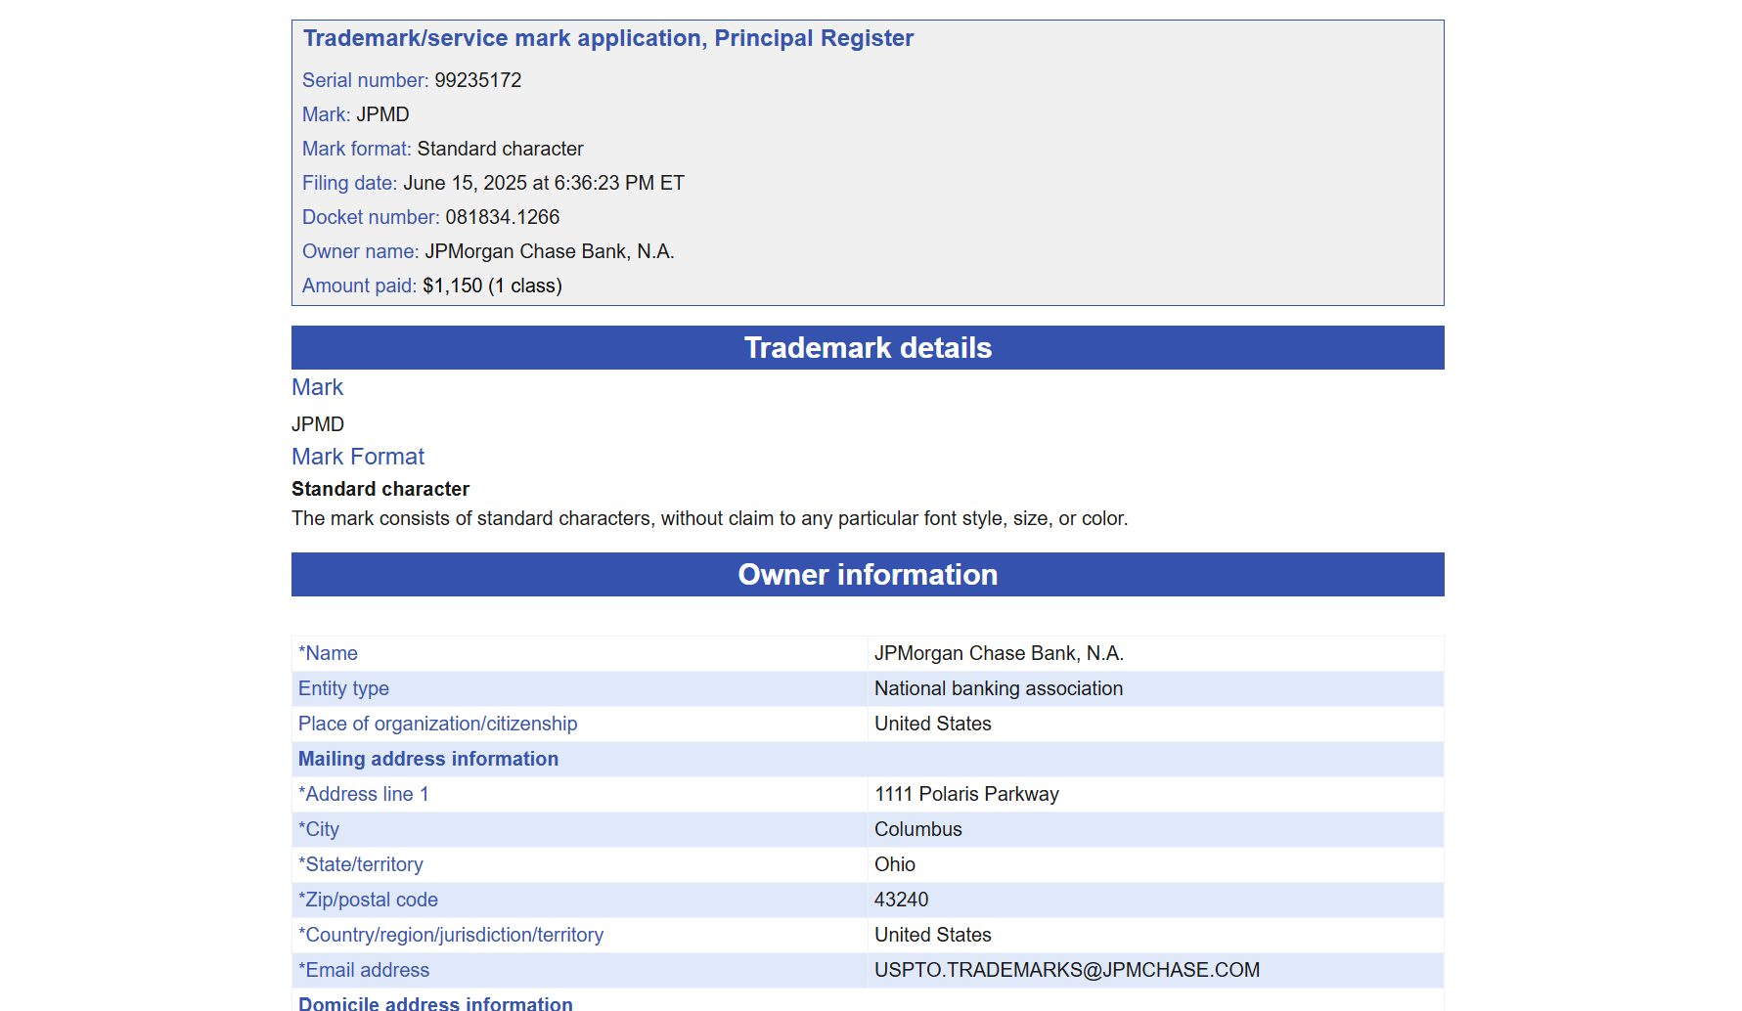
Task: Click 'Mailing address information' row
Action: [868, 759]
